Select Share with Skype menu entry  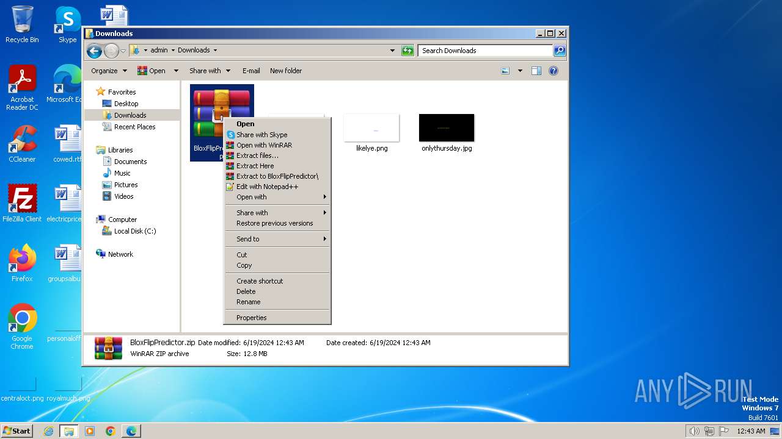[x=277, y=135]
